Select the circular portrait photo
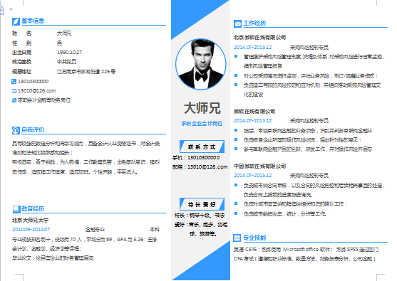397x281 pixels. click(201, 64)
